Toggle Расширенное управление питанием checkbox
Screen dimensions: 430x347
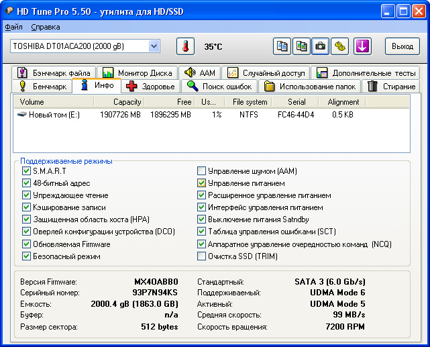pos(201,195)
